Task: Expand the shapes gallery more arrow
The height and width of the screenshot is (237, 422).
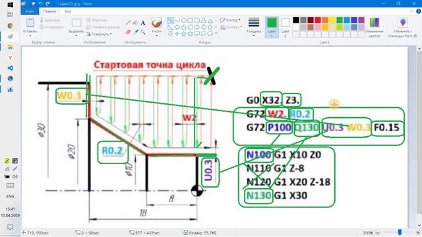Action: tap(216, 34)
